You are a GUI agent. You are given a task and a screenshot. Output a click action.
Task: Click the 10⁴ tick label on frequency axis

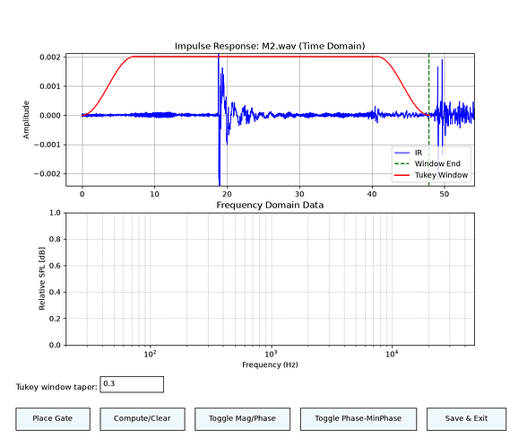[x=392, y=354]
